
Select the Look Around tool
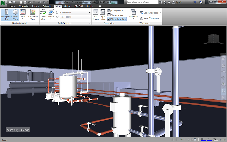pos(223,84)
